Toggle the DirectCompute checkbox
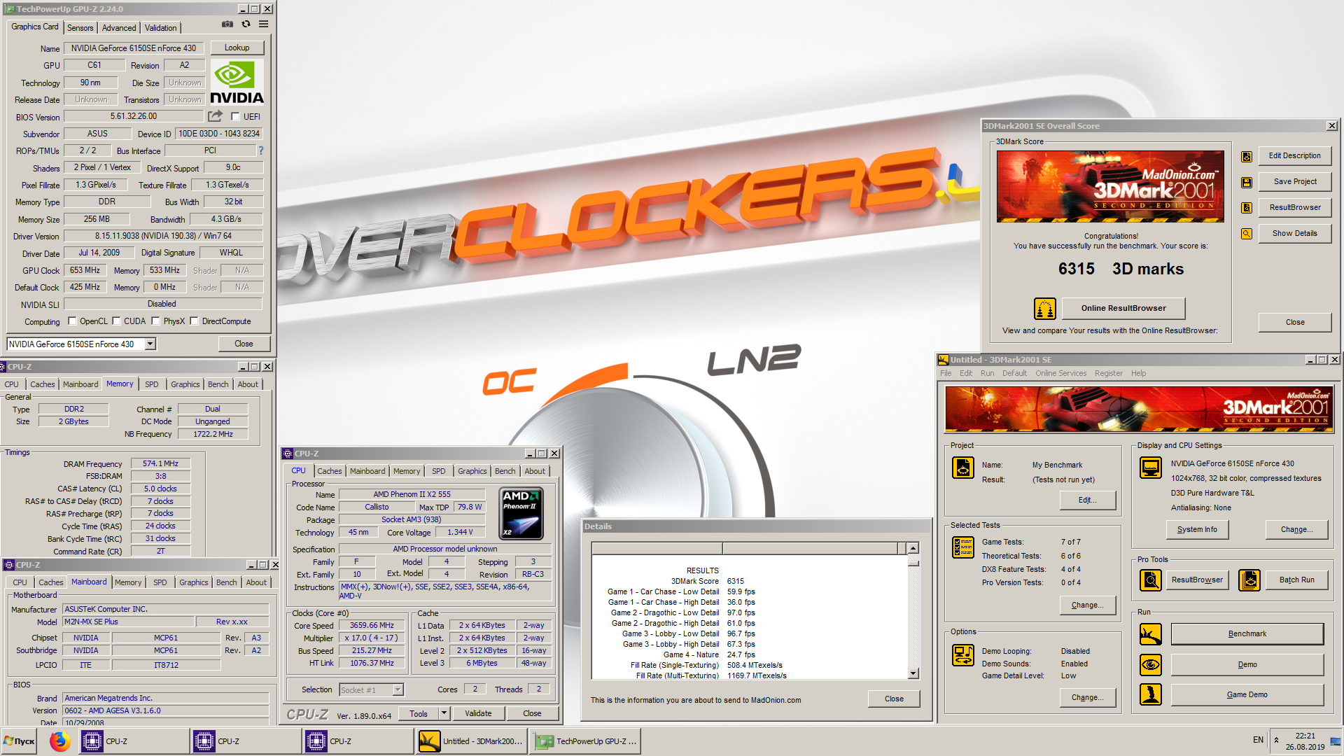The width and height of the screenshot is (1344, 756). coord(195,321)
